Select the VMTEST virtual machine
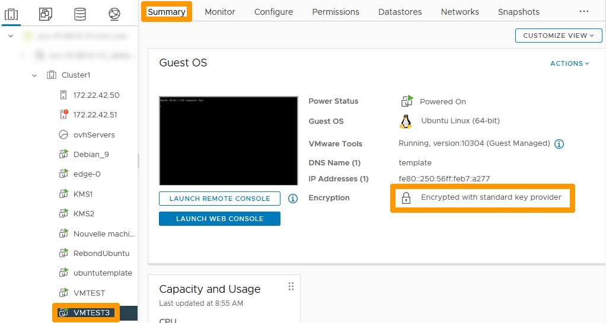 (x=90, y=293)
